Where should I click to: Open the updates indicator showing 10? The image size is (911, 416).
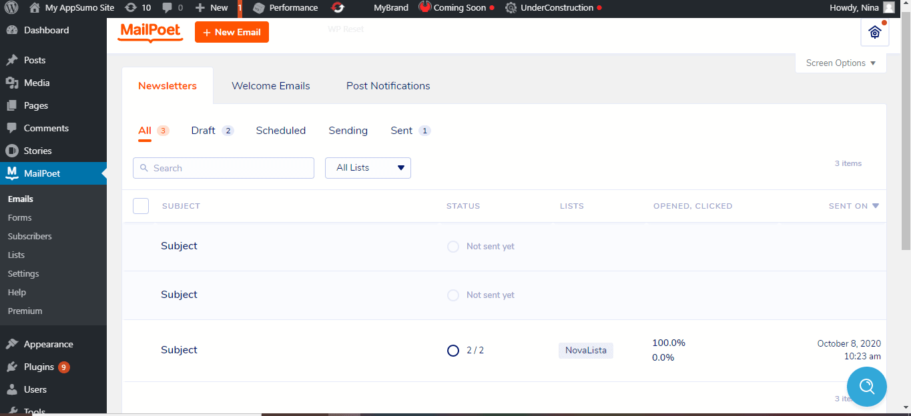click(x=138, y=8)
